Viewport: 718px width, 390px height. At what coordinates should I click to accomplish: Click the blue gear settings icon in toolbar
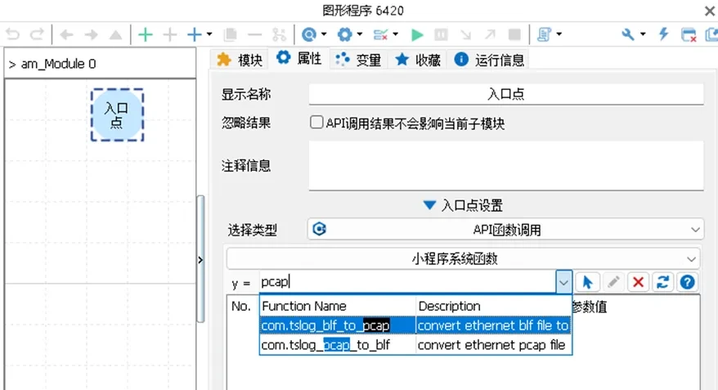345,34
